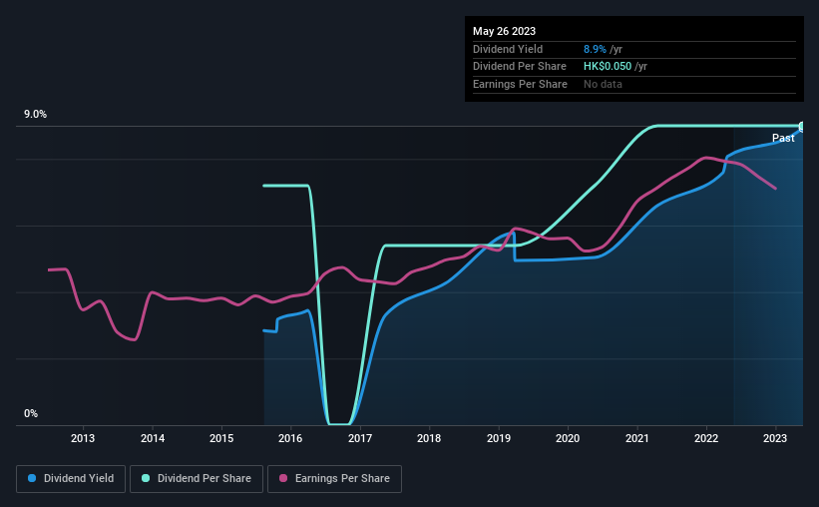
Task: Click the pink Earnings Per Share legend dot
Action: (x=283, y=478)
